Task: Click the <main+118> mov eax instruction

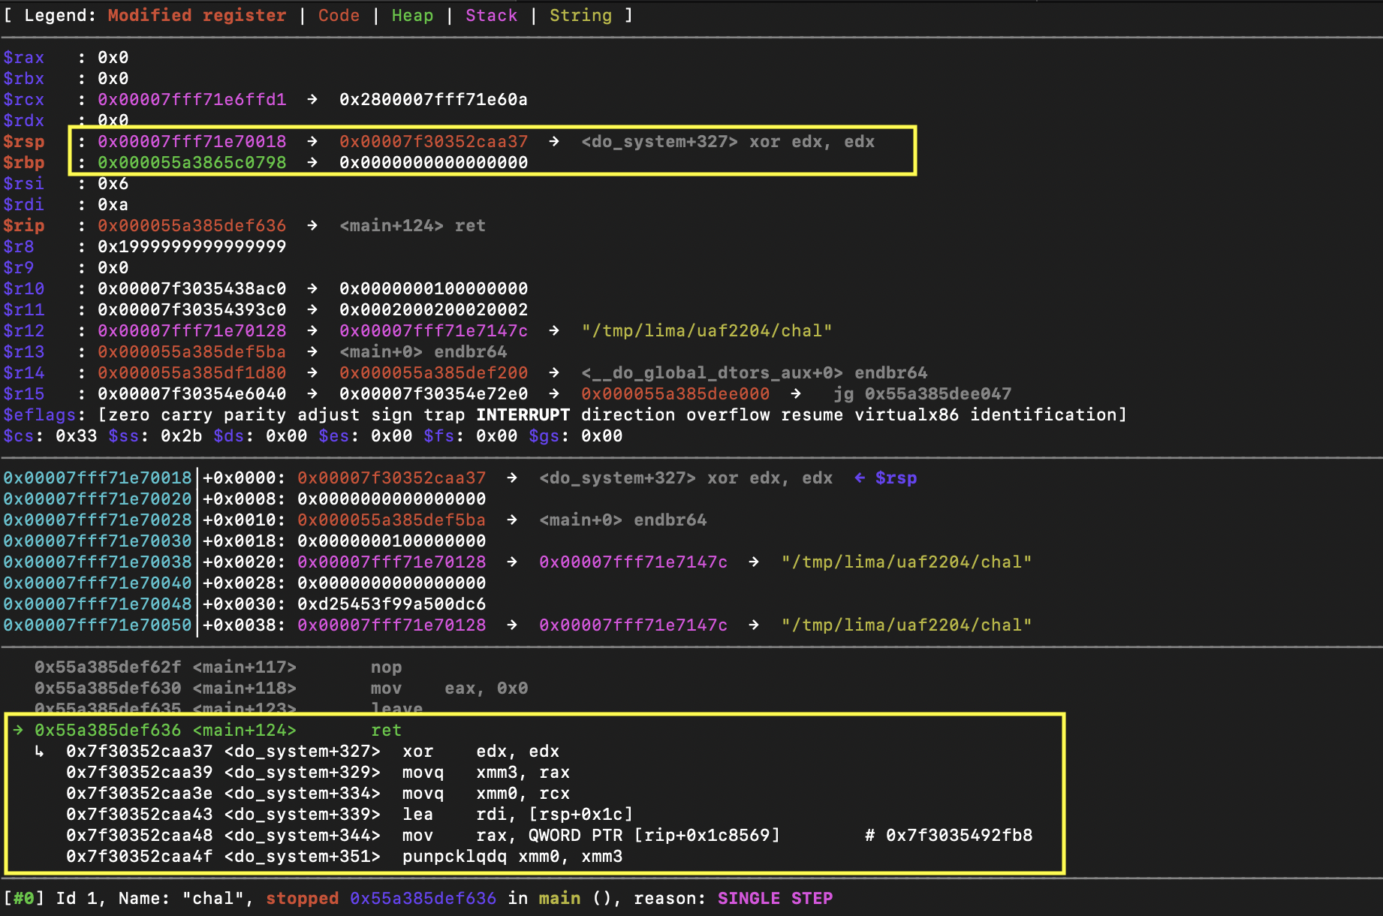Action: 281,689
